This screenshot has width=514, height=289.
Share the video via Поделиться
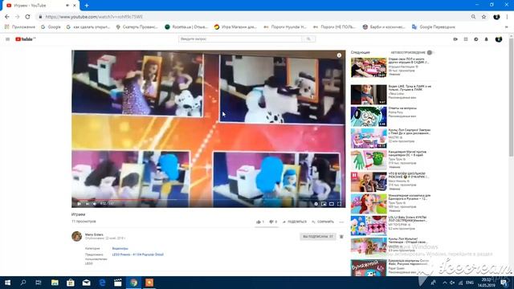pos(295,222)
